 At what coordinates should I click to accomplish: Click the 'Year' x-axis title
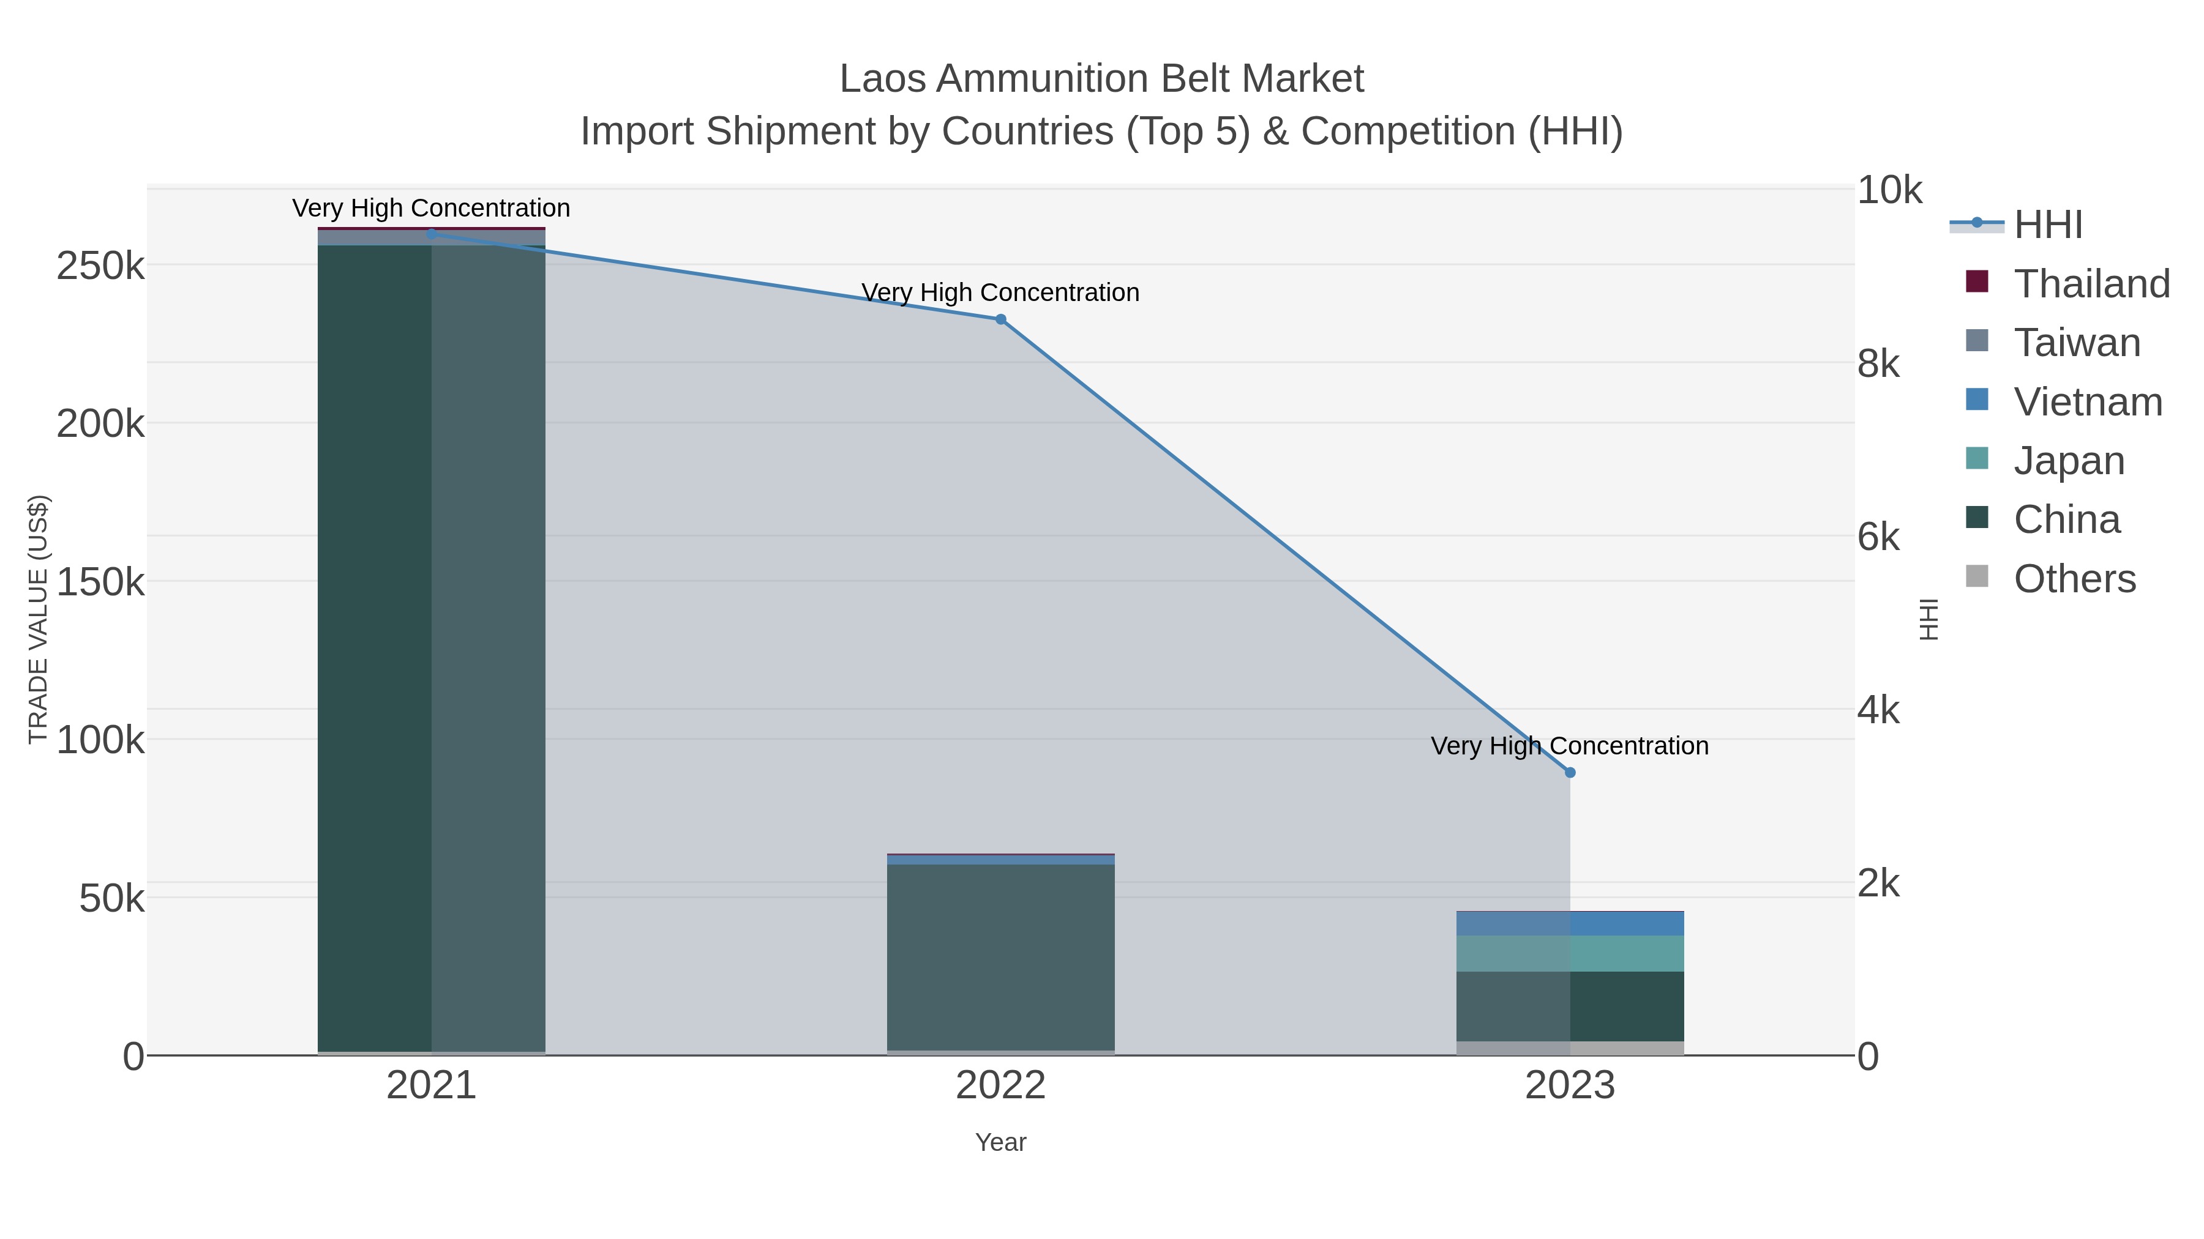coord(1000,1142)
